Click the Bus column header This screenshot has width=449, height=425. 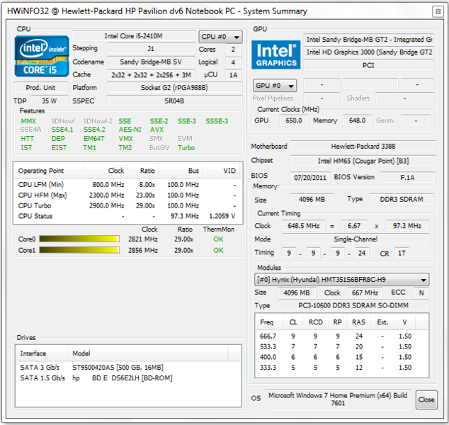click(181, 171)
